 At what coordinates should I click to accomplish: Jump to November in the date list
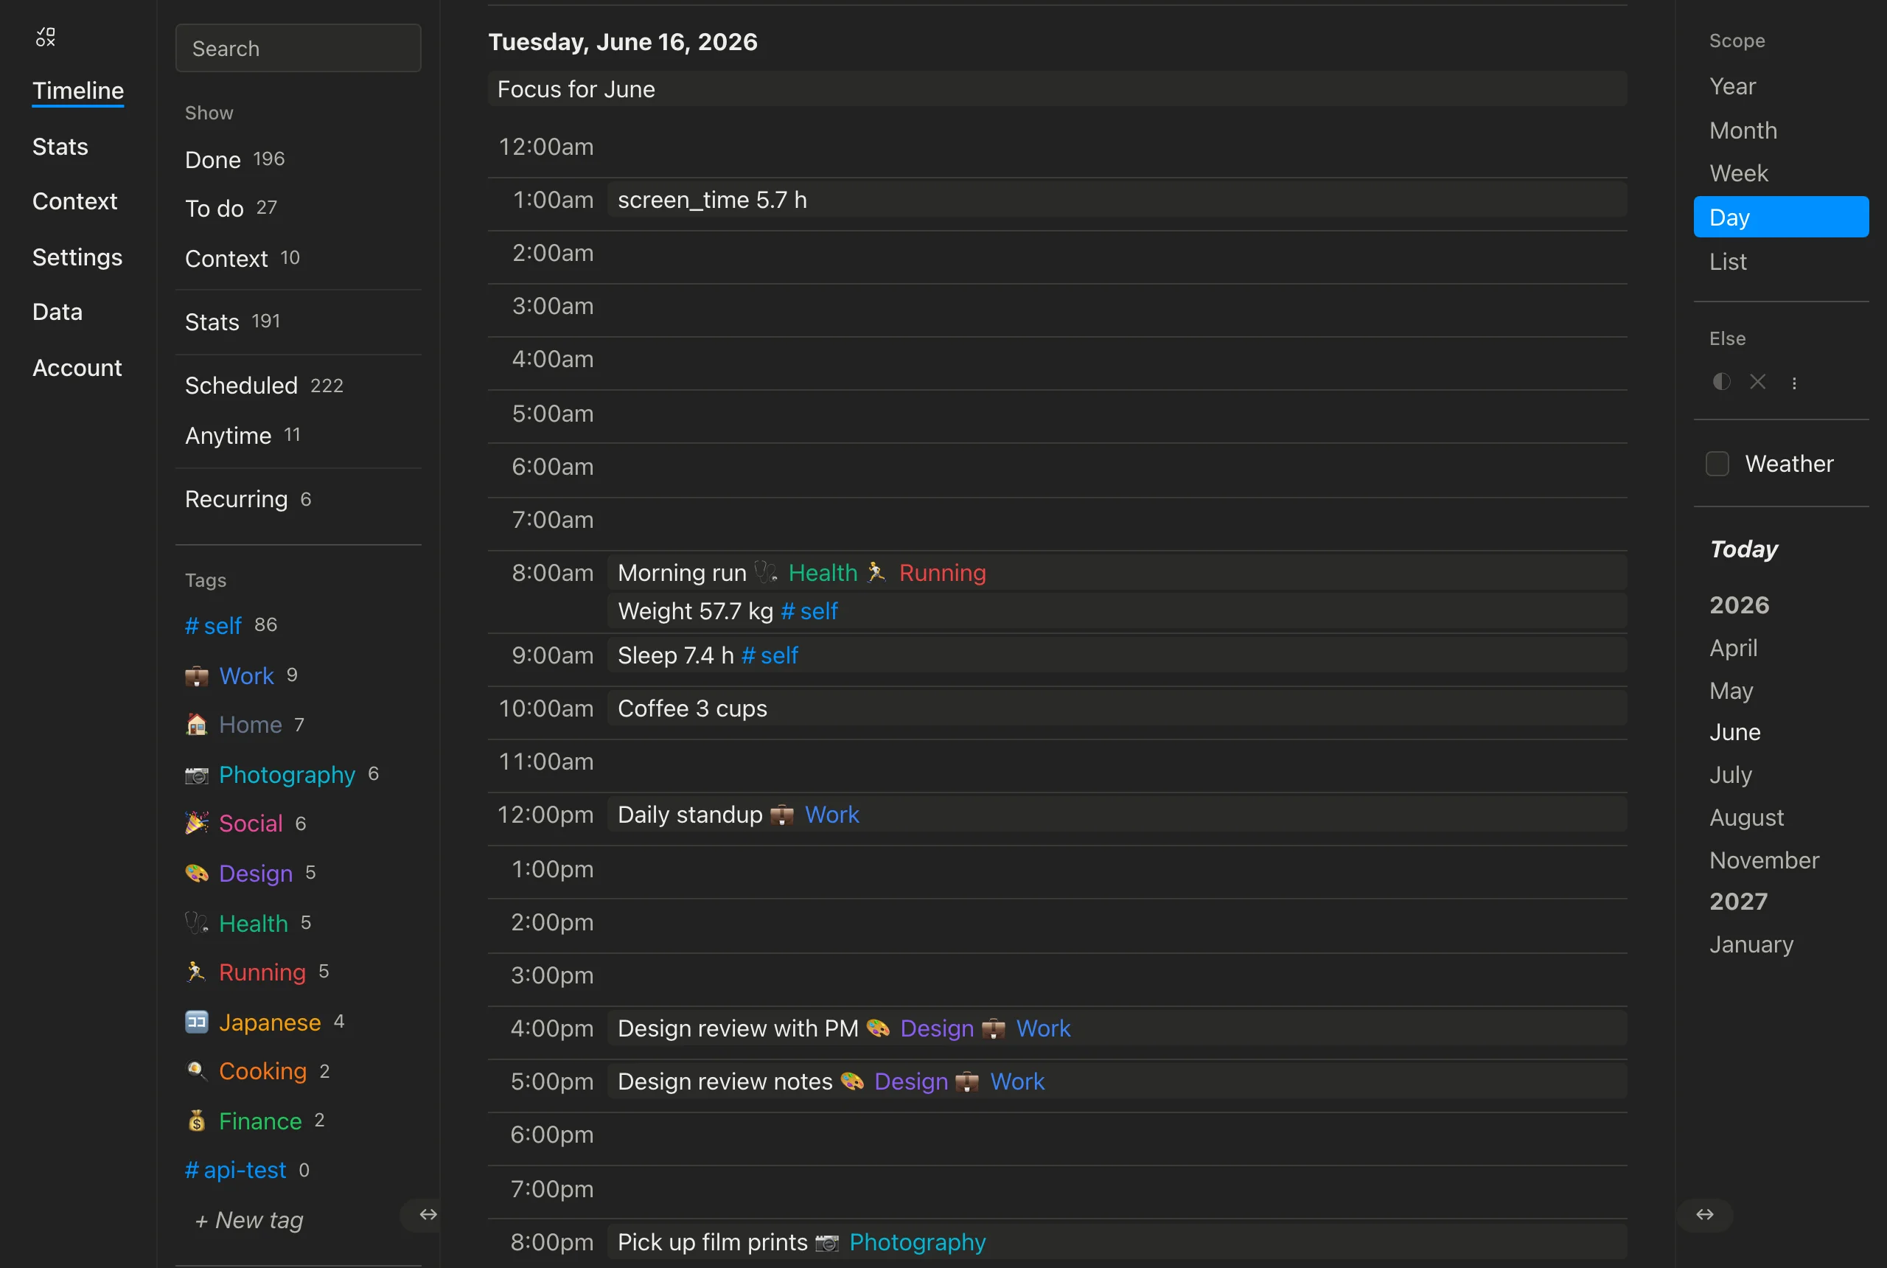click(1764, 860)
